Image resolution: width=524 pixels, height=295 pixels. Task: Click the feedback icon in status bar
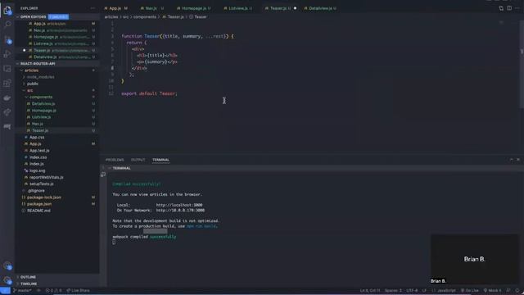(x=508, y=291)
